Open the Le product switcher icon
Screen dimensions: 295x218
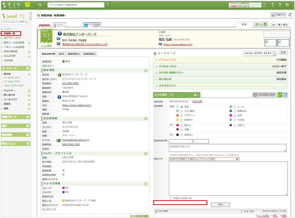[28, 5]
